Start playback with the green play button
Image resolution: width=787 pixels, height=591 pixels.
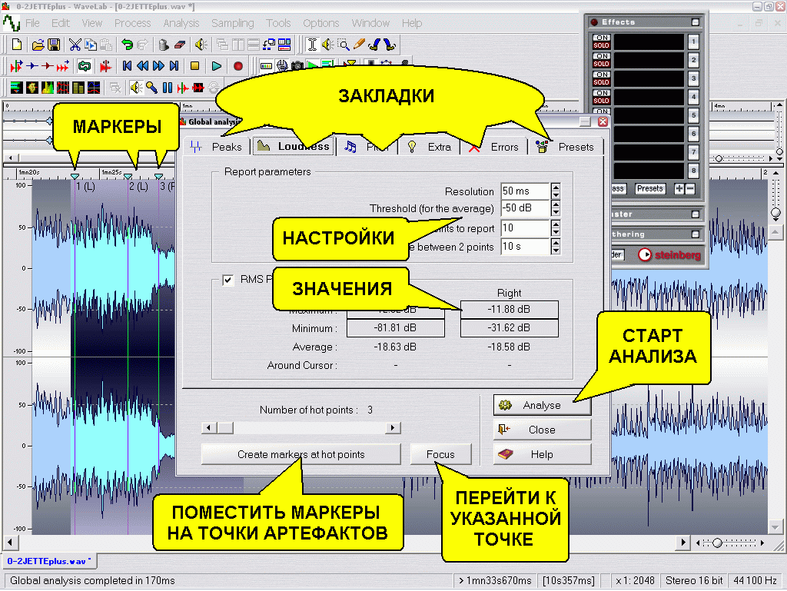coord(216,66)
